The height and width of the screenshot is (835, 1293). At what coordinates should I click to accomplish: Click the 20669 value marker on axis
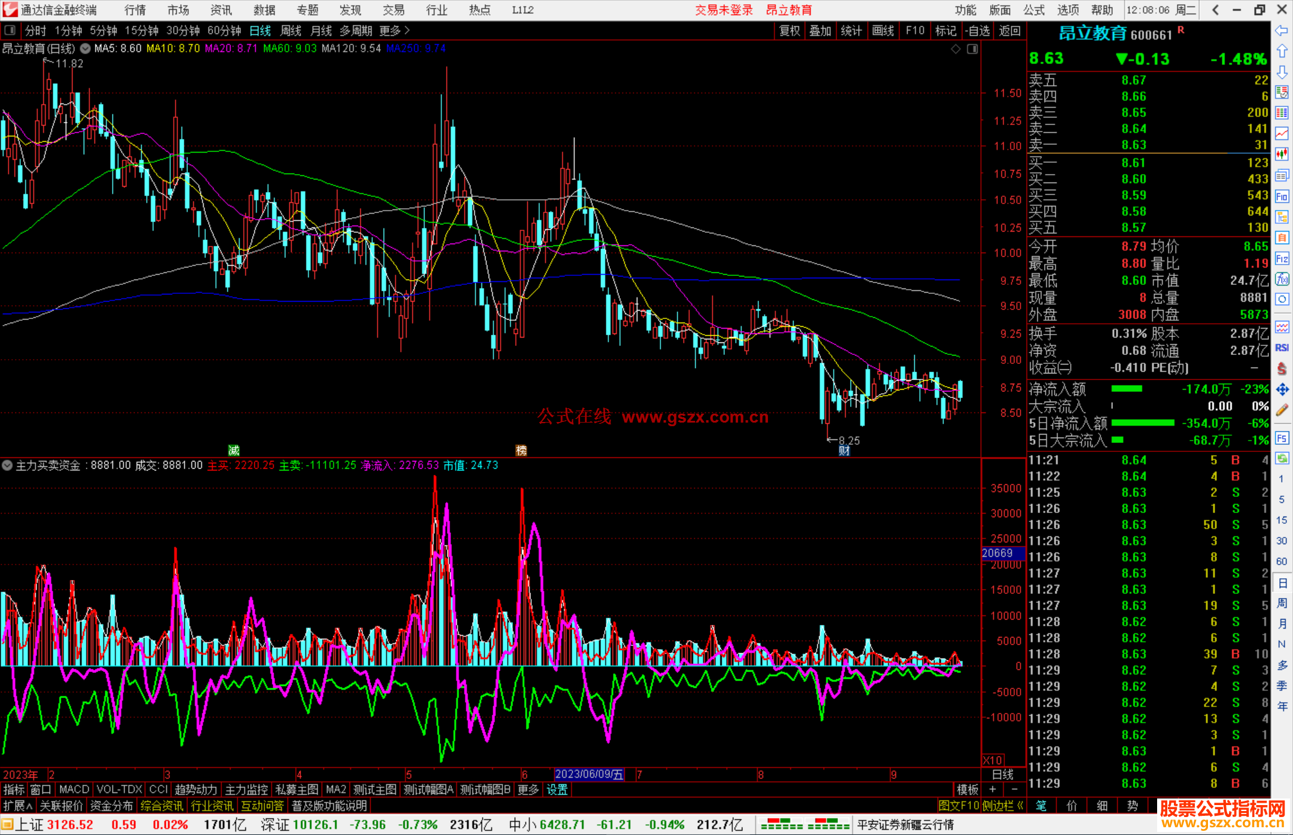coord(998,553)
